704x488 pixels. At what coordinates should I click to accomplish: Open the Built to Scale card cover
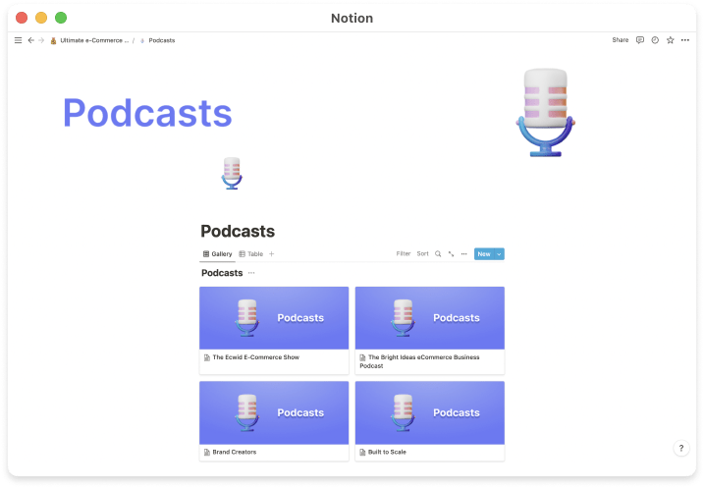pos(430,412)
